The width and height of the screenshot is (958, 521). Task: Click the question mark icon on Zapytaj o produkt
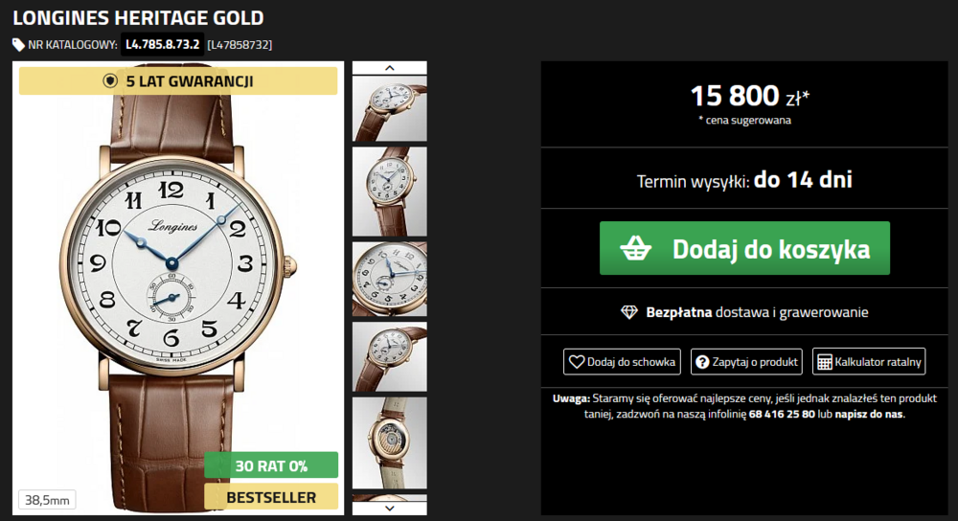point(702,362)
